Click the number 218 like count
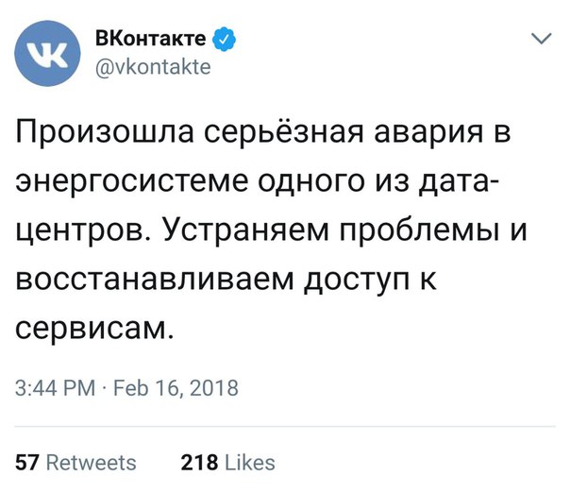Image resolution: width=570 pixels, height=493 pixels. tap(199, 463)
